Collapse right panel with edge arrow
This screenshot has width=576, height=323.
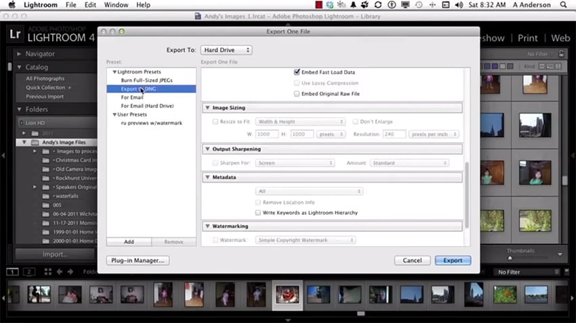tap(573, 155)
